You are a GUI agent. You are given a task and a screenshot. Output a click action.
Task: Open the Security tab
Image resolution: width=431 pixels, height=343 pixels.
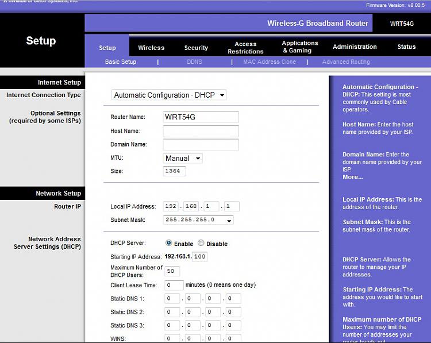[x=196, y=48]
